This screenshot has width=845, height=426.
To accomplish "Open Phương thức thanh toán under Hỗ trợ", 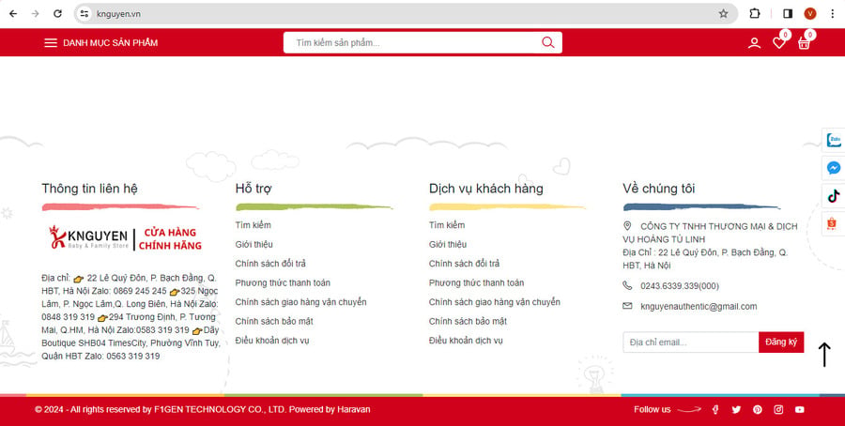I will (x=283, y=282).
